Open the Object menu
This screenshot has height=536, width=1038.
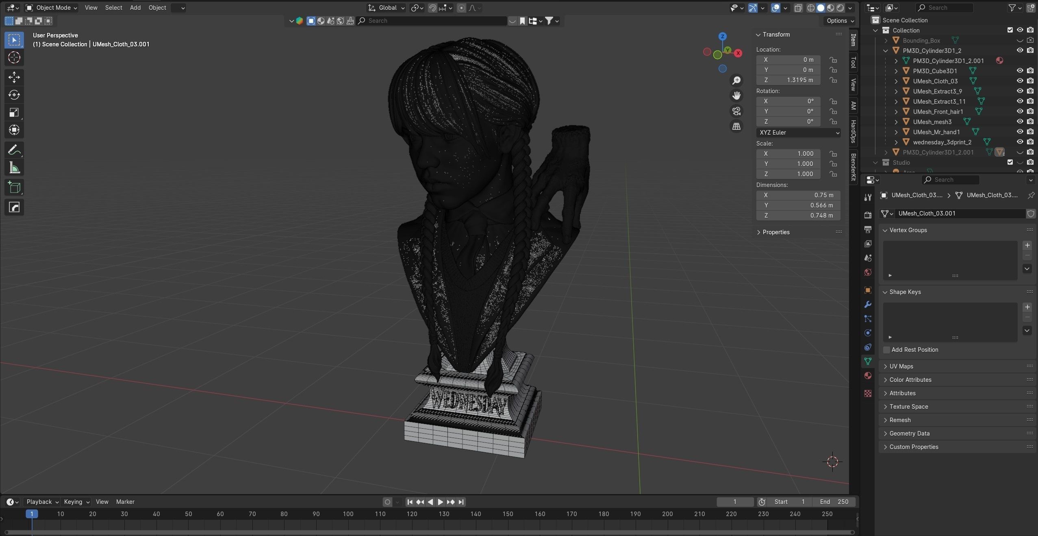[x=157, y=8]
